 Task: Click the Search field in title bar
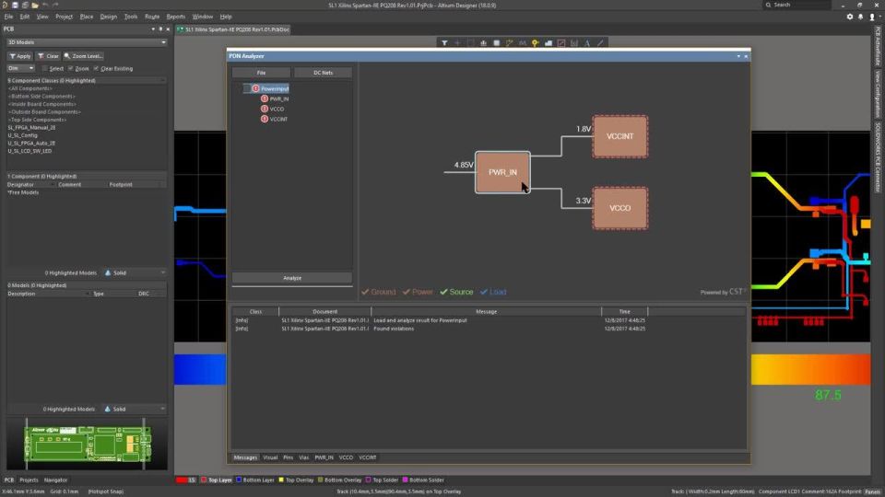[796, 6]
